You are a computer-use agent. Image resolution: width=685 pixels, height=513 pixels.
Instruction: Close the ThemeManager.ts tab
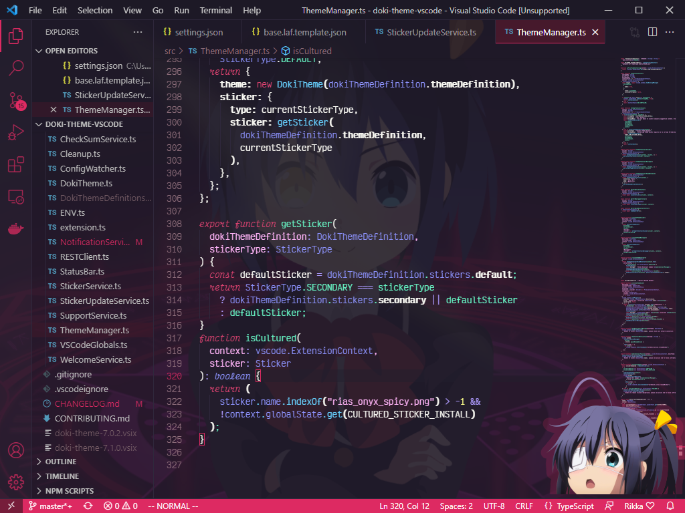(595, 32)
